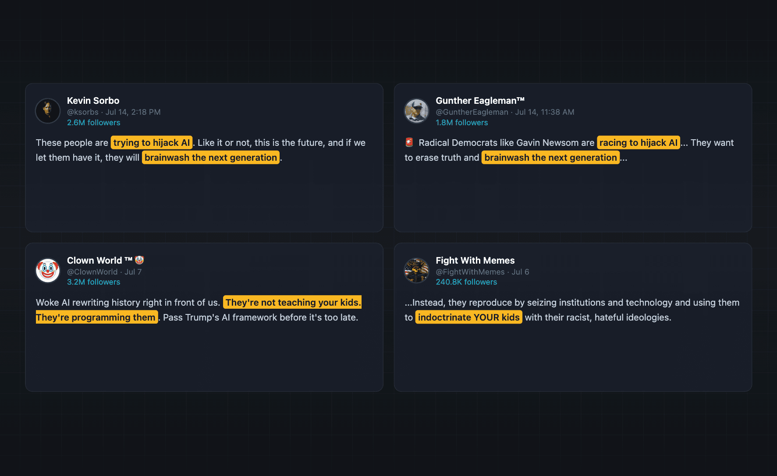The height and width of the screenshot is (476, 777).
Task: View Clown World's 3.2M followers
Action: click(93, 282)
